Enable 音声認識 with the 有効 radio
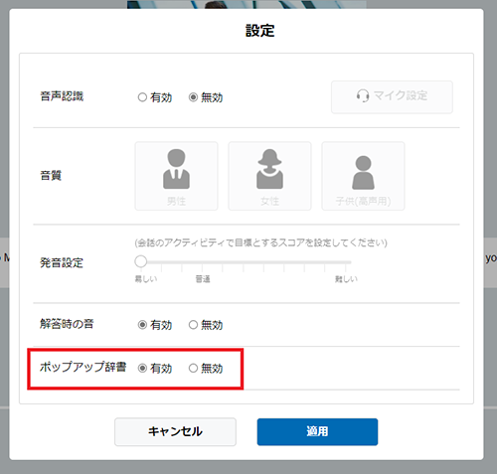 (142, 97)
